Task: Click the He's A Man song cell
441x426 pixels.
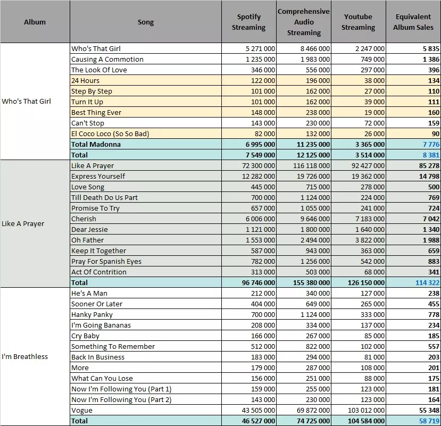Action: tap(146, 293)
